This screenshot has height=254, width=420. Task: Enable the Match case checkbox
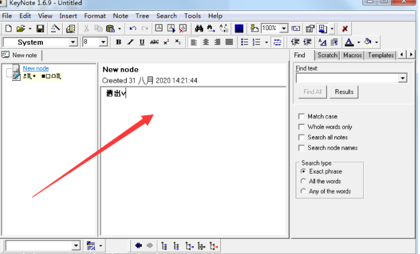tap(302, 116)
